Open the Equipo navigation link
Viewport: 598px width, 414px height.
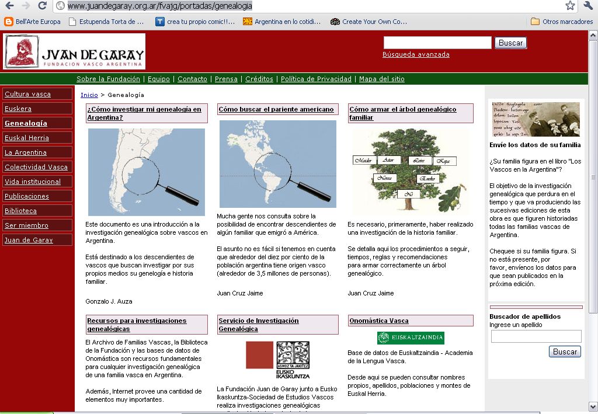[x=159, y=79]
